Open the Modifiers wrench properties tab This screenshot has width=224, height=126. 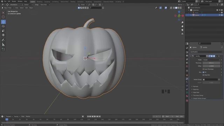[187, 79]
